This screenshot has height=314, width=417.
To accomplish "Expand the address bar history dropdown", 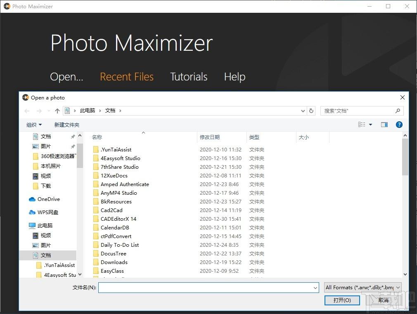I will pos(303,111).
